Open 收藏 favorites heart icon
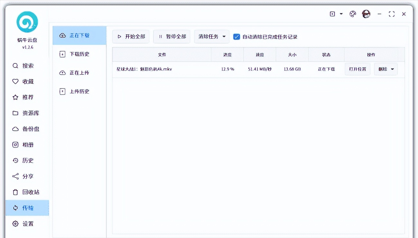 15,82
